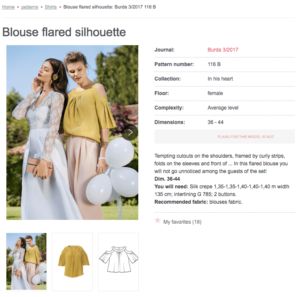Open the patterns breadcrumb link
Screen dimensions: 300x297
[x=30, y=7]
